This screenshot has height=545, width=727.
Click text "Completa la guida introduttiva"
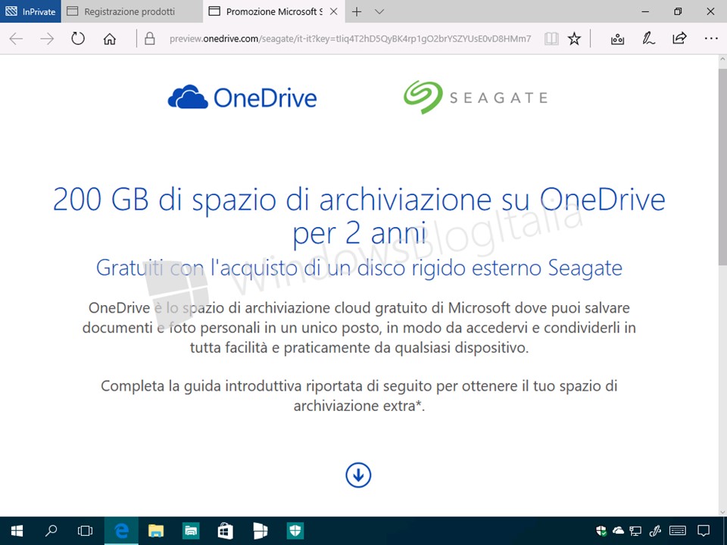tap(359, 396)
